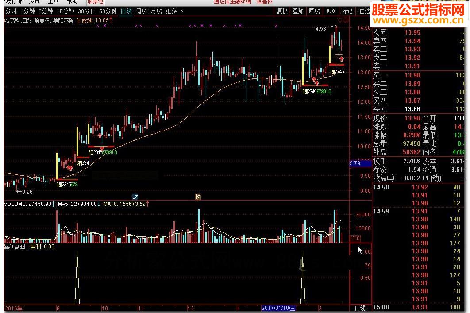Click the PE(动) label
This screenshot has width=470, height=313.
(x=432, y=178)
